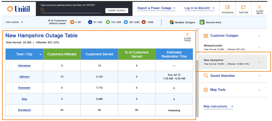Click the Multiple Outages legend icon
Image resolution: width=272 pixels, height=121 pixels.
coord(172,22)
